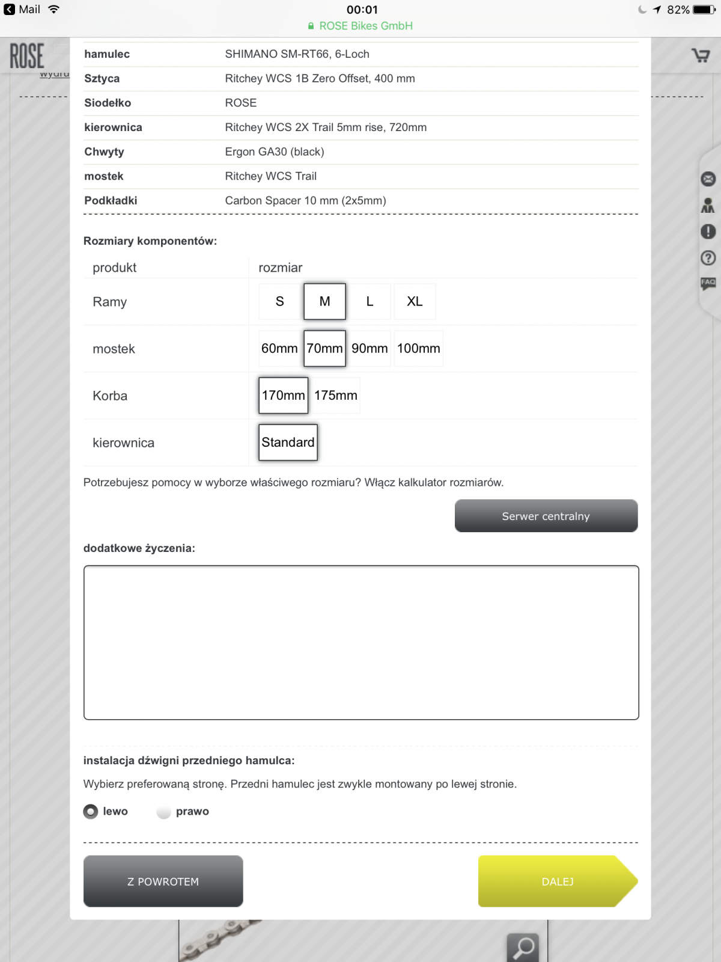Click the envelope contact icon in sidebar
721x962 pixels.
coord(708,179)
